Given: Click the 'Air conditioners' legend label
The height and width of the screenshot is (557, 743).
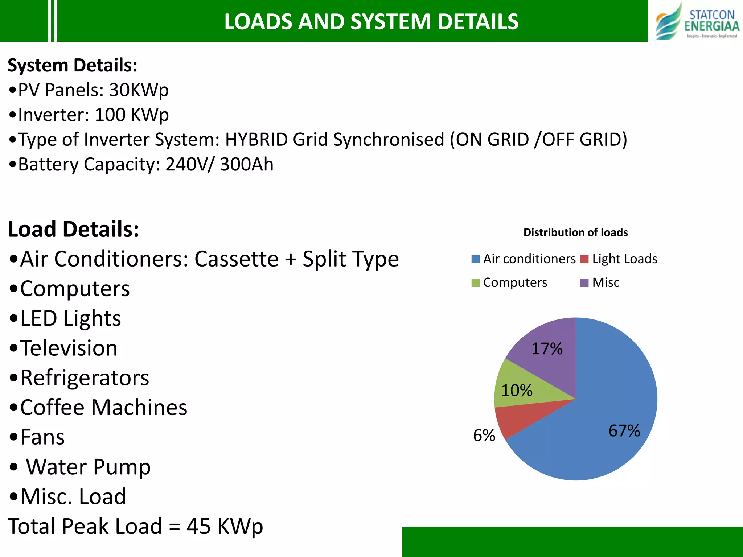Looking at the screenshot, I should tap(529, 259).
